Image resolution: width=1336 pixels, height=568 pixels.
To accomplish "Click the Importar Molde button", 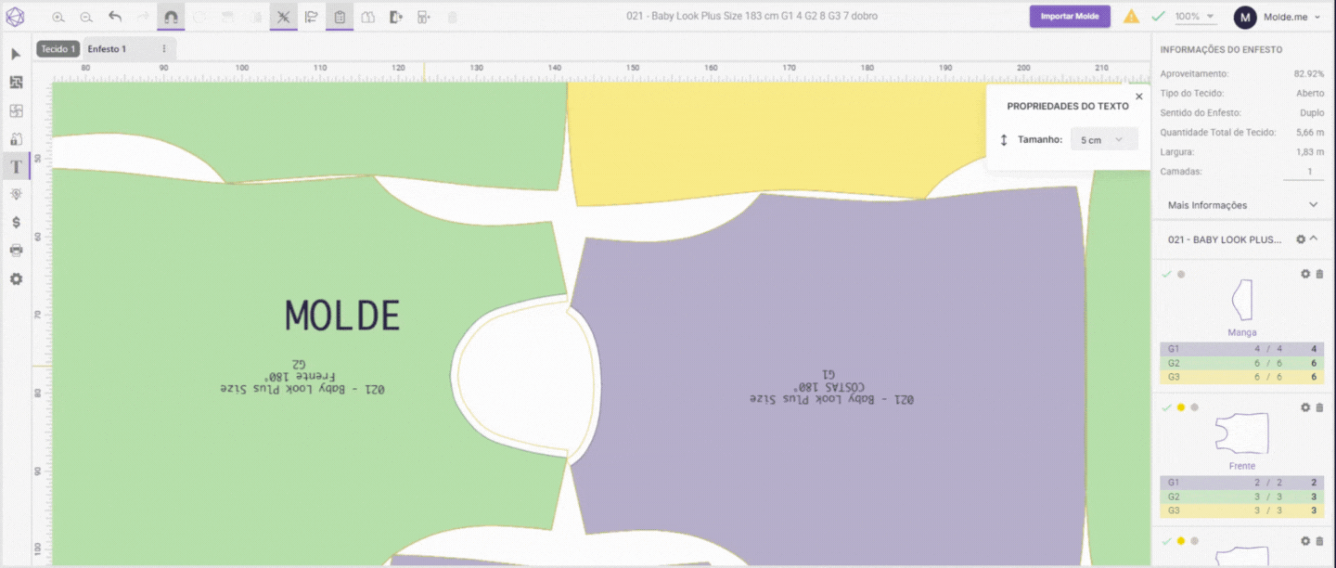I will pyautogui.click(x=1069, y=17).
